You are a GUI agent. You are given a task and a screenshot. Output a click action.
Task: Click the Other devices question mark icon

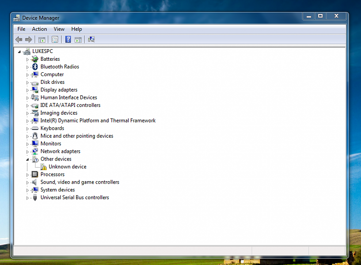(x=35, y=159)
